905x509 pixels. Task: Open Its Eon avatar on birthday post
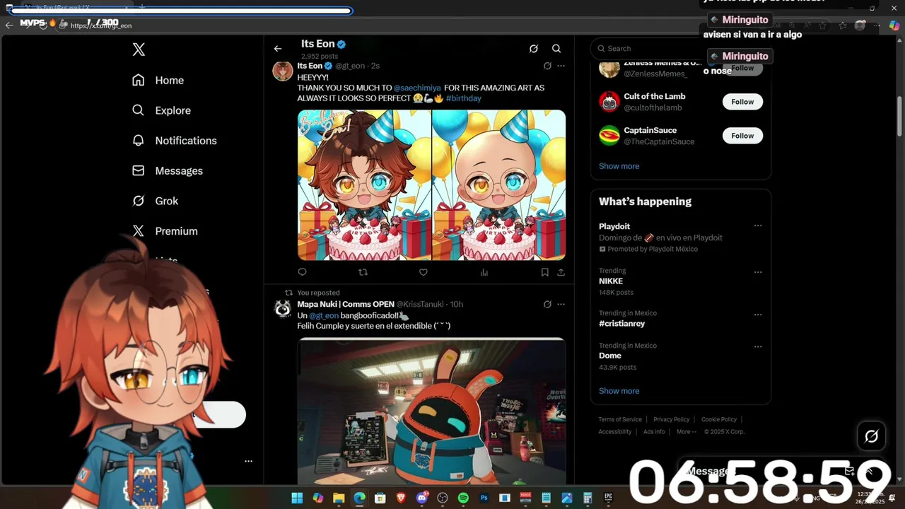click(283, 71)
